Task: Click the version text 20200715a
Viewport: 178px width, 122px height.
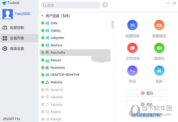Action: [12, 119]
